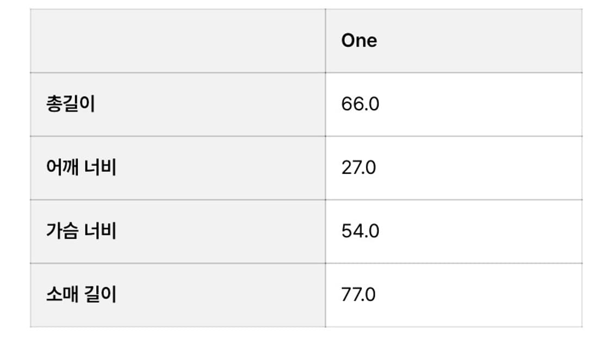Screen dimensions: 612x354
Task: Click the blank gray cell above 총길이
Action: click(177, 41)
